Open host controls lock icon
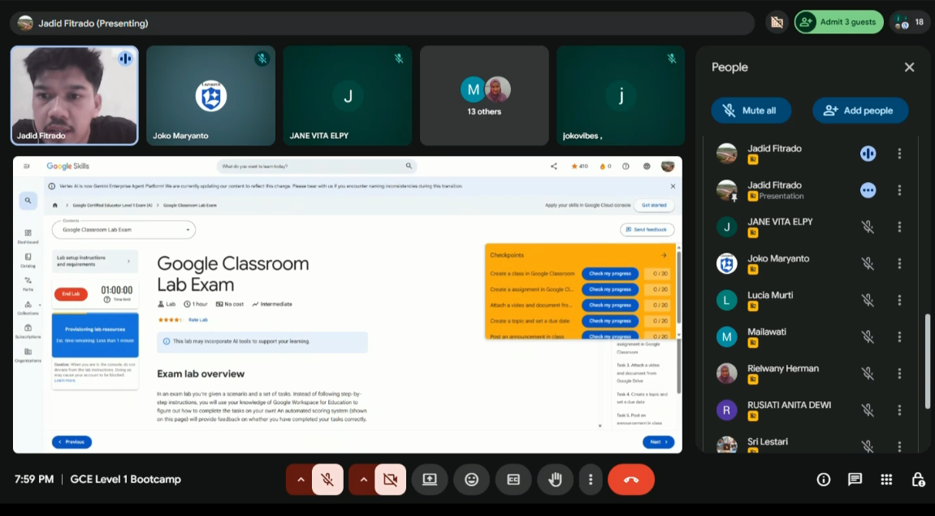The image size is (935, 516). [918, 479]
